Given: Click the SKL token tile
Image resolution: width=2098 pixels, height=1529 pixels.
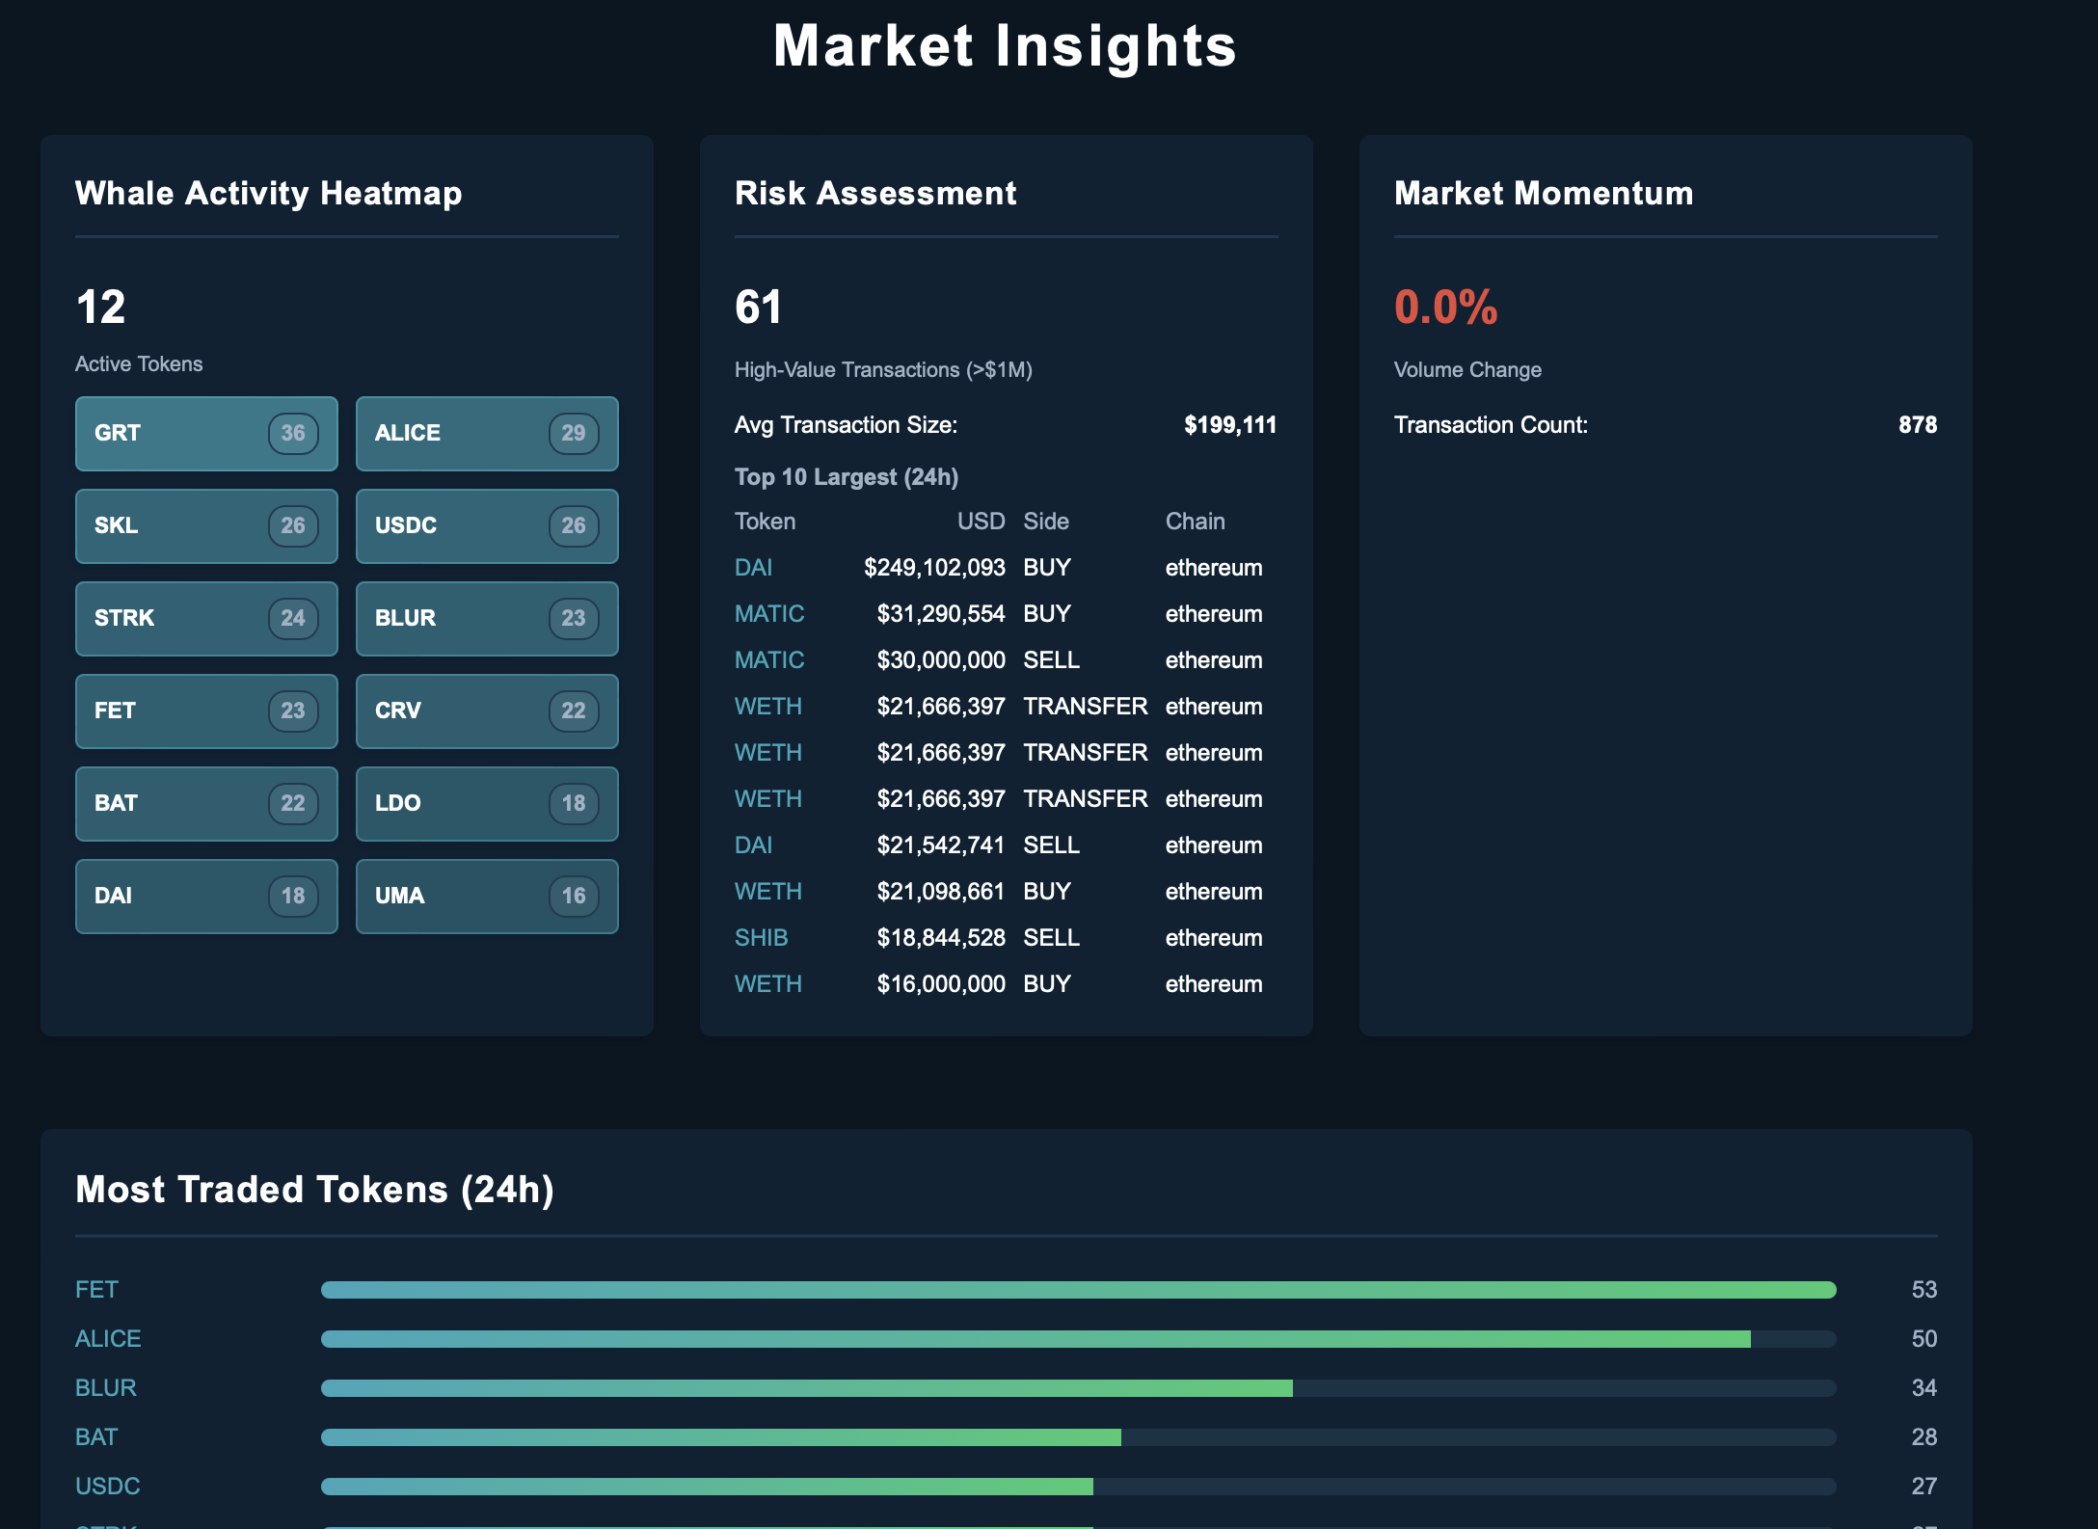Looking at the screenshot, I should click(206, 526).
